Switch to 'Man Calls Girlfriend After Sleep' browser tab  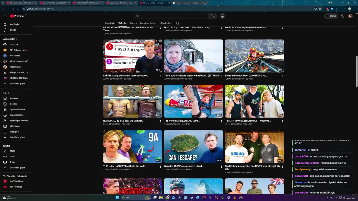point(22,3)
